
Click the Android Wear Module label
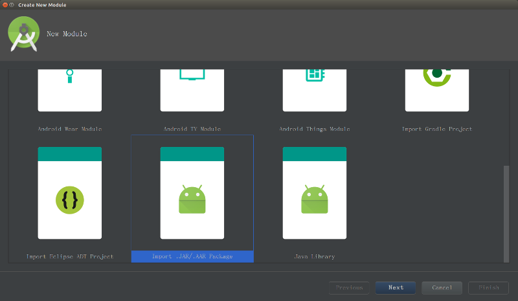[70, 129]
